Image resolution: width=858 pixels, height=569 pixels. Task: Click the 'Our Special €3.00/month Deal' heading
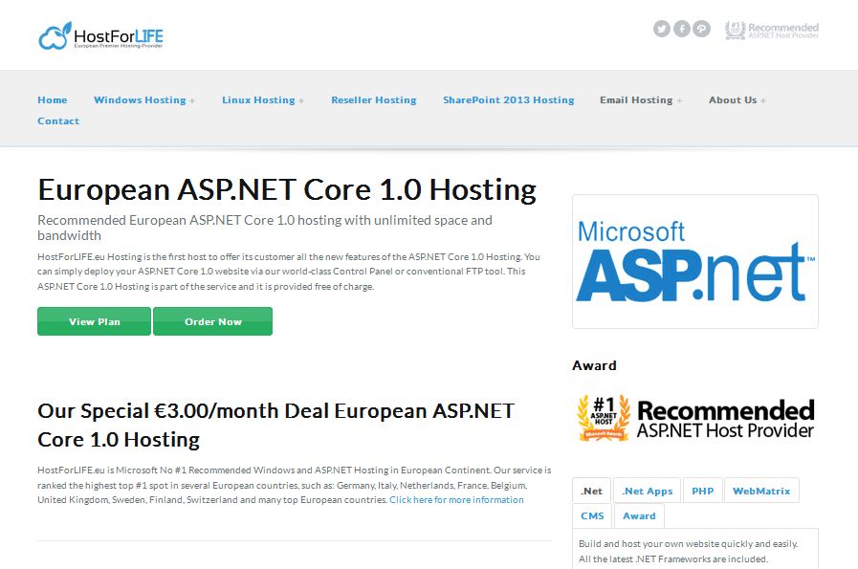275,426
